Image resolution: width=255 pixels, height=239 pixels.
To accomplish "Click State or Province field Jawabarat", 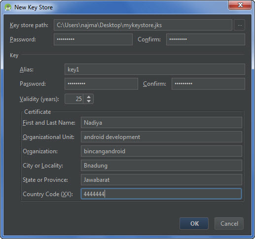I will click(x=161, y=180).
